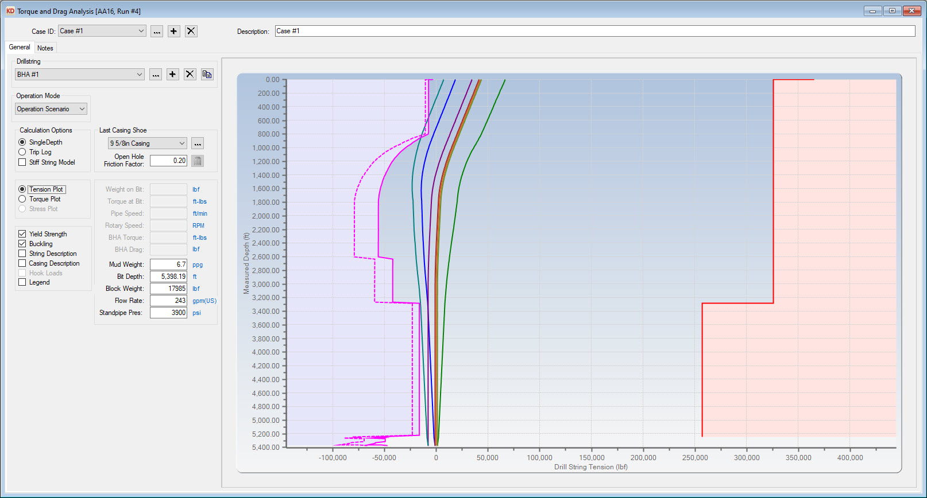927x498 pixels.
Task: Enable Stiff String Model checkbox
Action: [22, 162]
